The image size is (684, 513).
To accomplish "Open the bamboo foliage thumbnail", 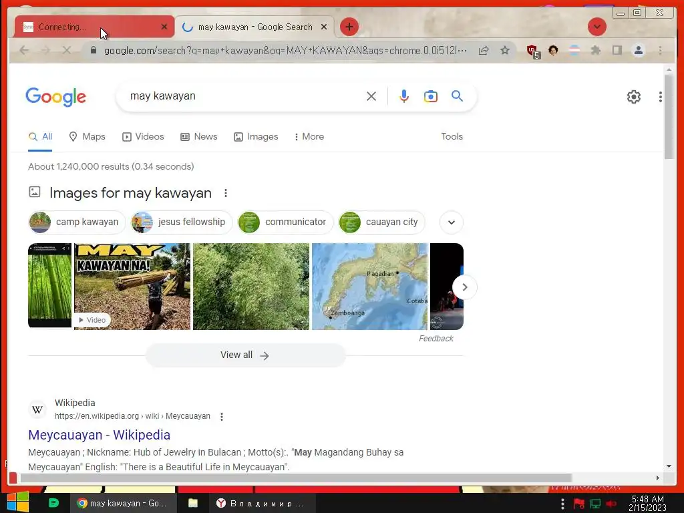I will click(251, 286).
